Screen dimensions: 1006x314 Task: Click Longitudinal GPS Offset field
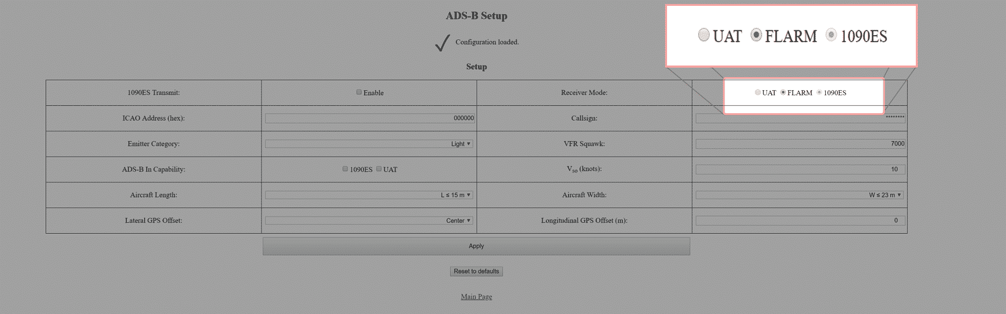801,221
